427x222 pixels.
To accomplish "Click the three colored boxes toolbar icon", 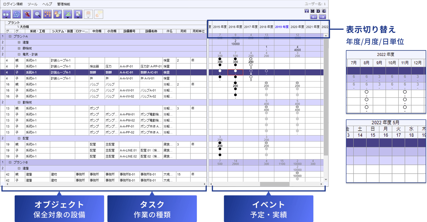I will 58,14.
